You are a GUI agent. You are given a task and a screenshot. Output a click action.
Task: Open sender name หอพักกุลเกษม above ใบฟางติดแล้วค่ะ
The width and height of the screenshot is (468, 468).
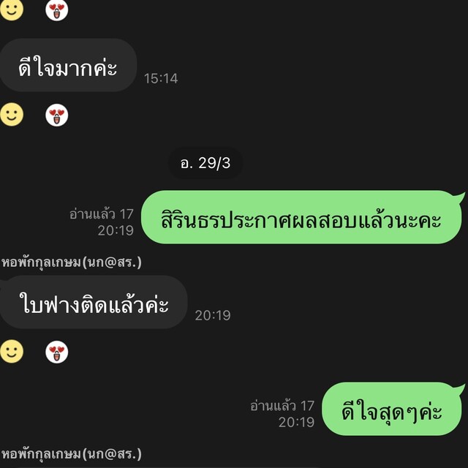tap(71, 263)
